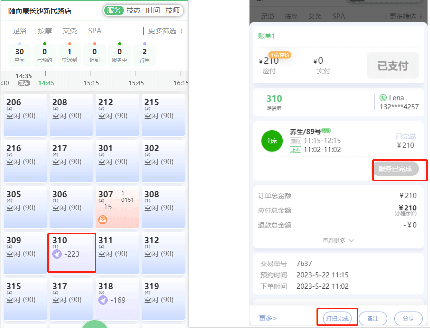Click the 15:15 marker on the timeline

click(91, 83)
